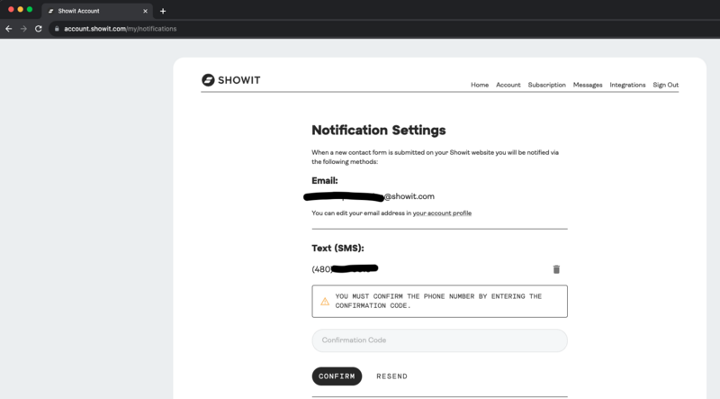Click the browser forward arrow

(23, 29)
